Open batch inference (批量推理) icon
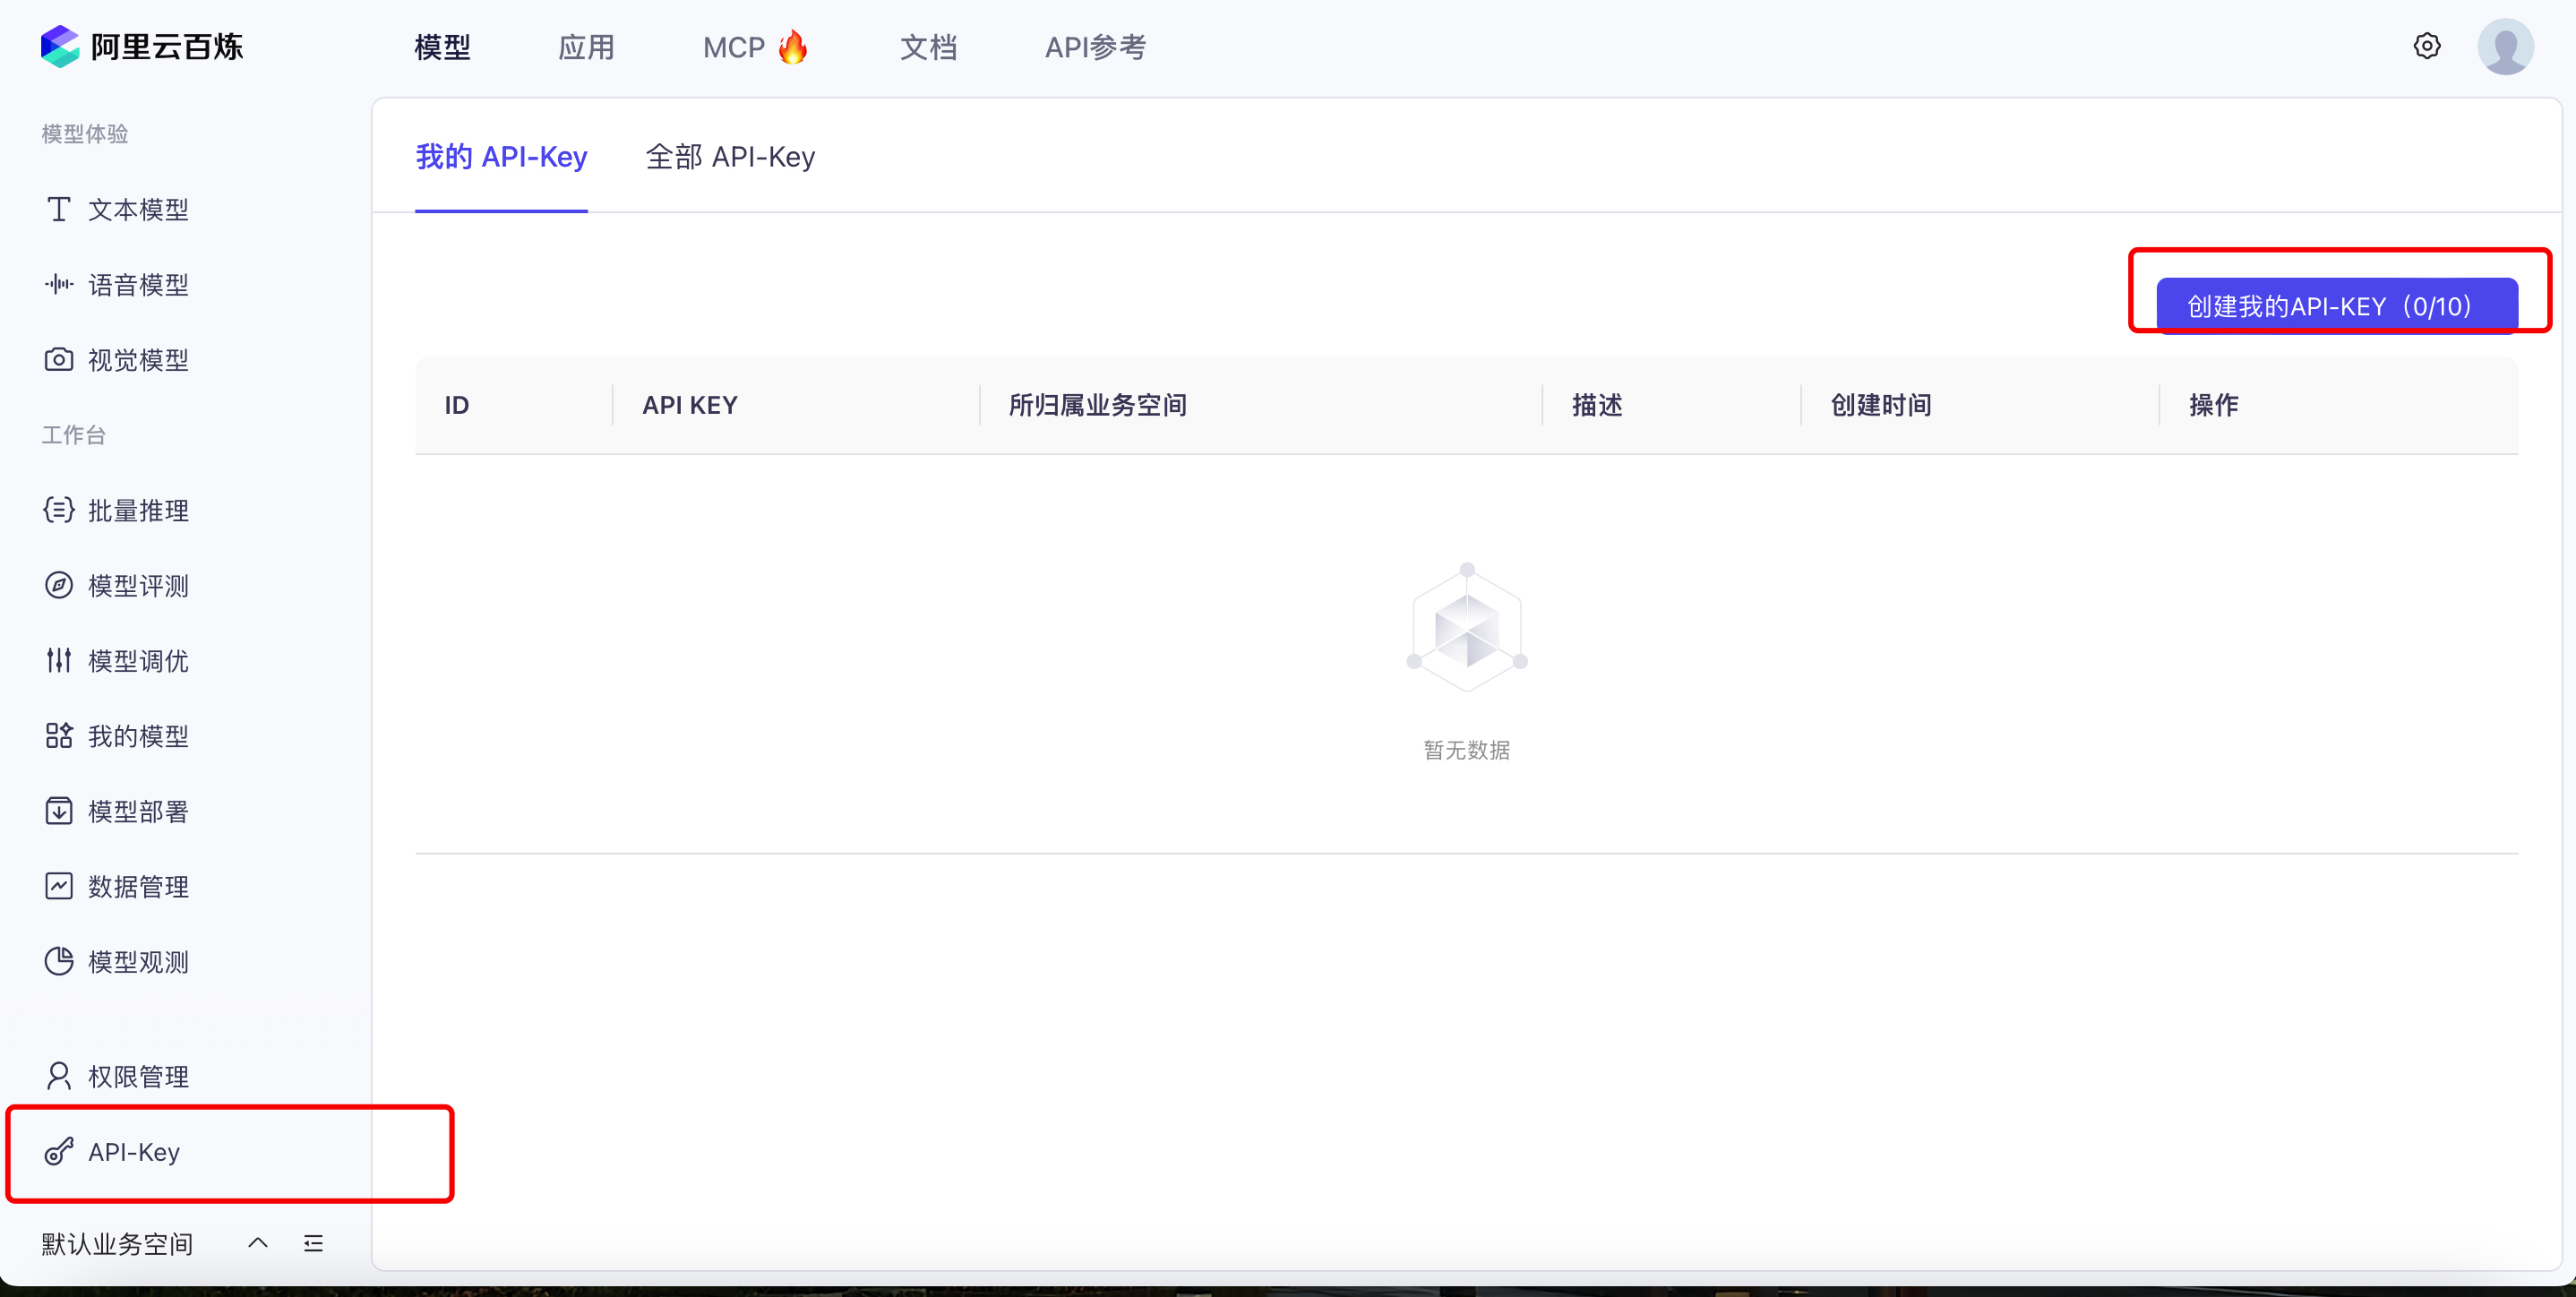2576x1297 pixels. (x=58, y=510)
